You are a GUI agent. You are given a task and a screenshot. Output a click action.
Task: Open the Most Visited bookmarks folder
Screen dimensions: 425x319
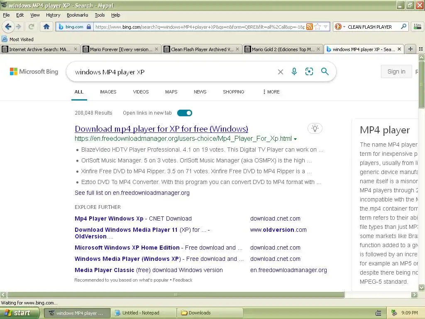pos(17,39)
